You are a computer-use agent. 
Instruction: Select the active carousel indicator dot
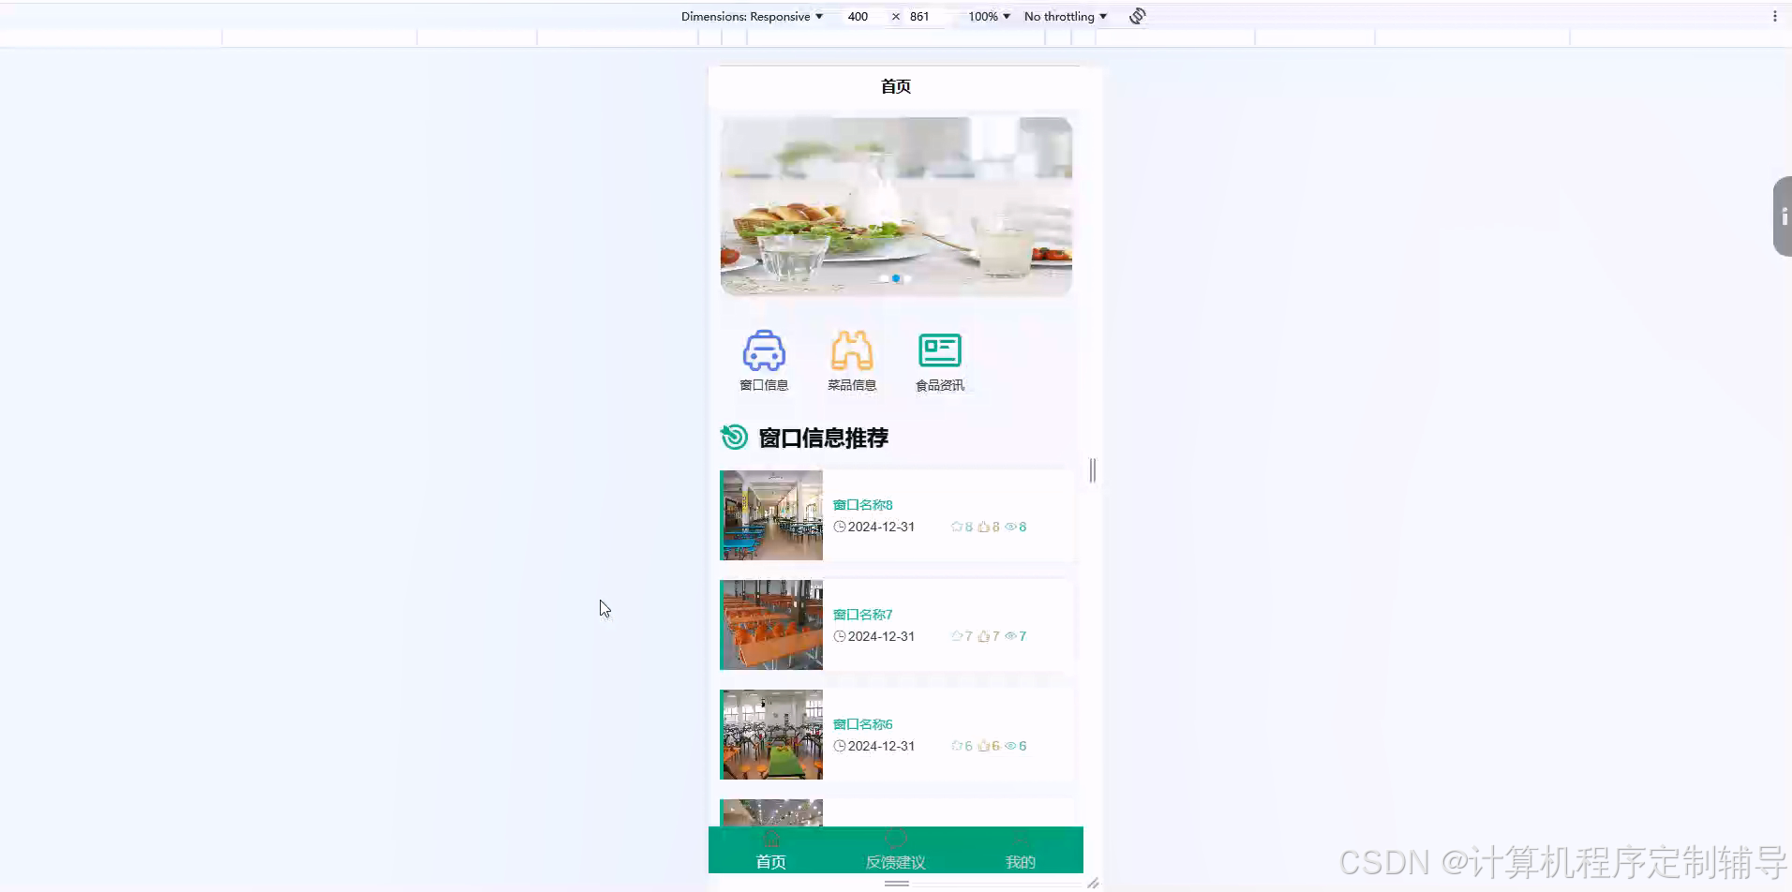point(897,277)
